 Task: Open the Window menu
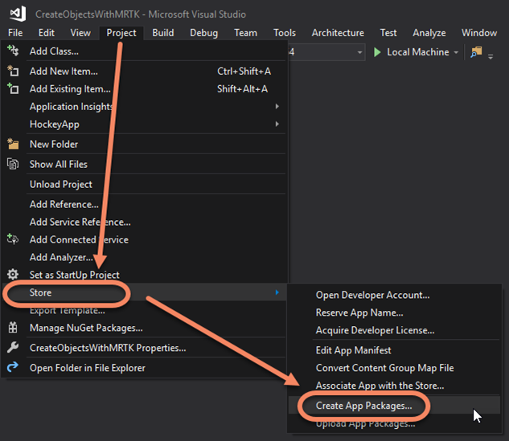[x=479, y=33]
